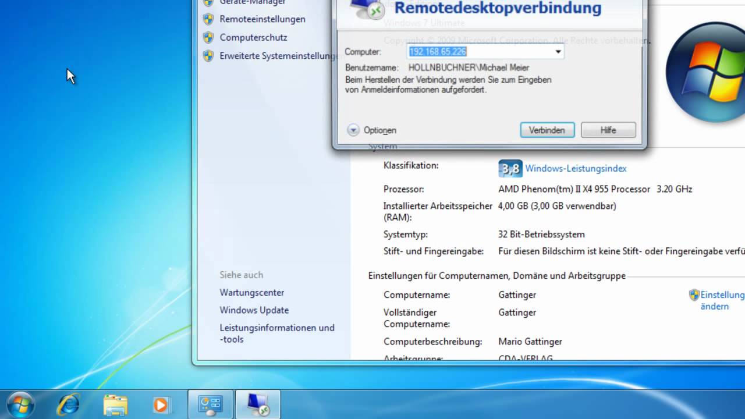The width and height of the screenshot is (745, 419).
Task: Select the username text HOLLNBUCHNER\Michael Meier
Action: pos(469,68)
